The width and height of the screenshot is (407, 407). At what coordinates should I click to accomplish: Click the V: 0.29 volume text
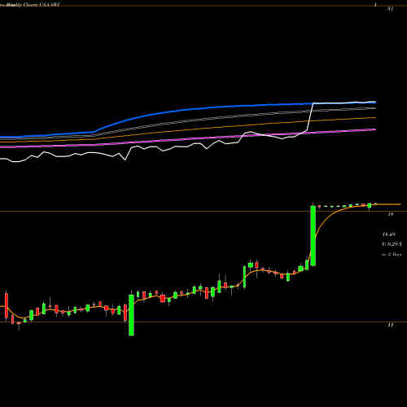pyautogui.click(x=392, y=244)
